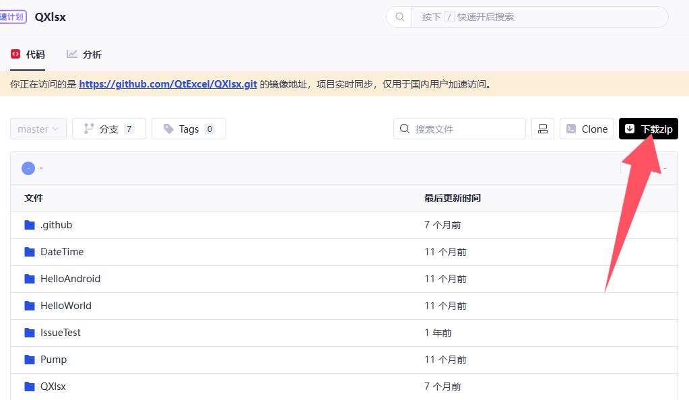
Task: Open the master branch dropdown
Action: click(x=38, y=129)
